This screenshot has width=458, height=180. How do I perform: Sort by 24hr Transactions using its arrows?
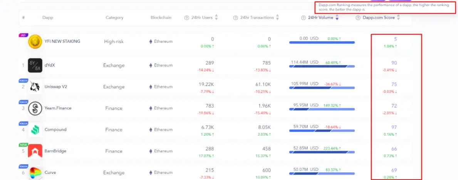[277, 17]
